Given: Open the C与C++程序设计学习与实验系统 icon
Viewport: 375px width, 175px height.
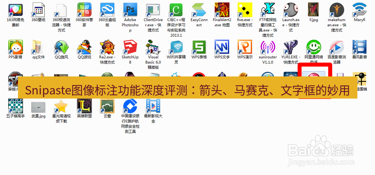Looking at the screenshot, I should tap(176, 10).
